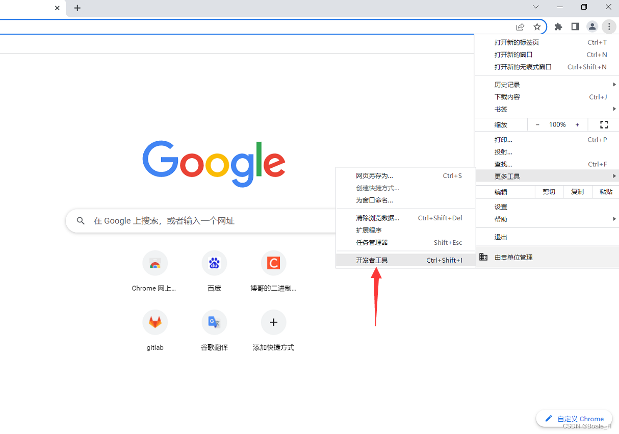Click the fullscreen icon in zoom row
The width and height of the screenshot is (619, 434).
click(604, 124)
